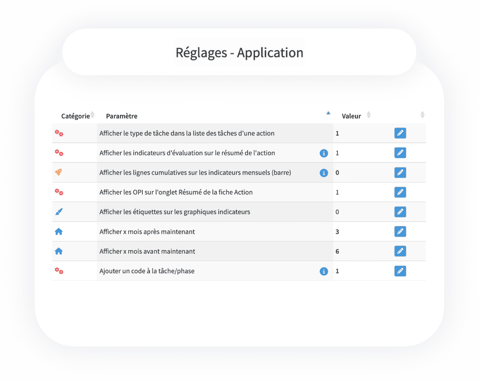Edit the 'Afficher les OPI' setting

(400, 192)
